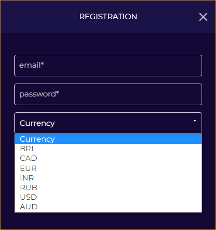Choose the Australian dollar option

pos(108,207)
